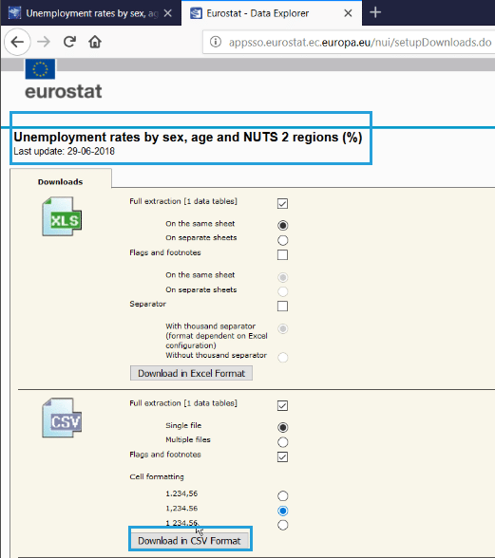
Task: Click the browser back arrow button
Action: (x=17, y=42)
